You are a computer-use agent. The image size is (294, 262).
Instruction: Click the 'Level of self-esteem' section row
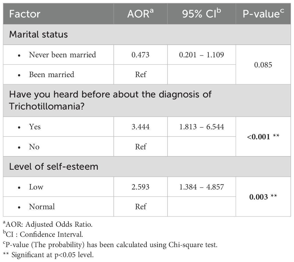pos(54,167)
